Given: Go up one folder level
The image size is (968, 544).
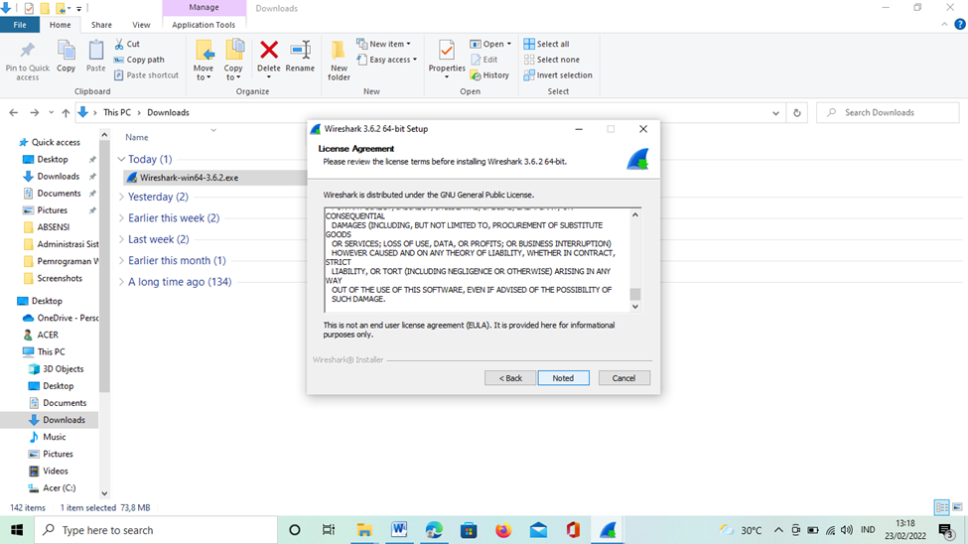Looking at the screenshot, I should (66, 112).
